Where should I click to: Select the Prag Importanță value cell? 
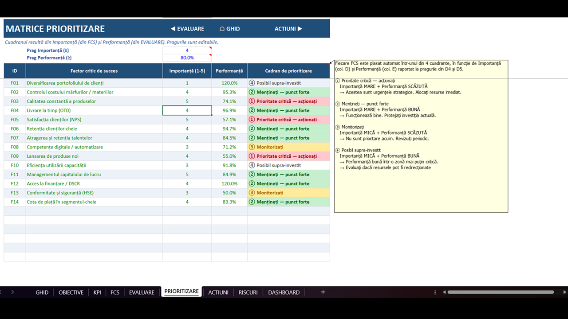(x=187, y=51)
